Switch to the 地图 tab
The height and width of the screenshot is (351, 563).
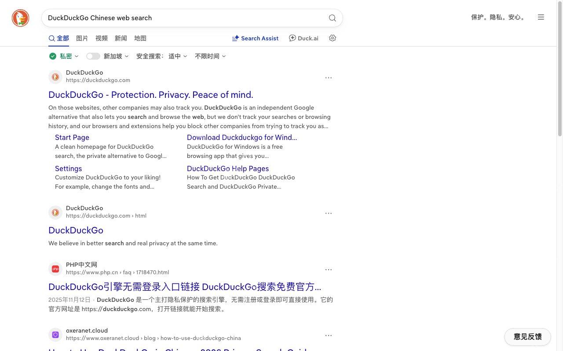coord(140,38)
